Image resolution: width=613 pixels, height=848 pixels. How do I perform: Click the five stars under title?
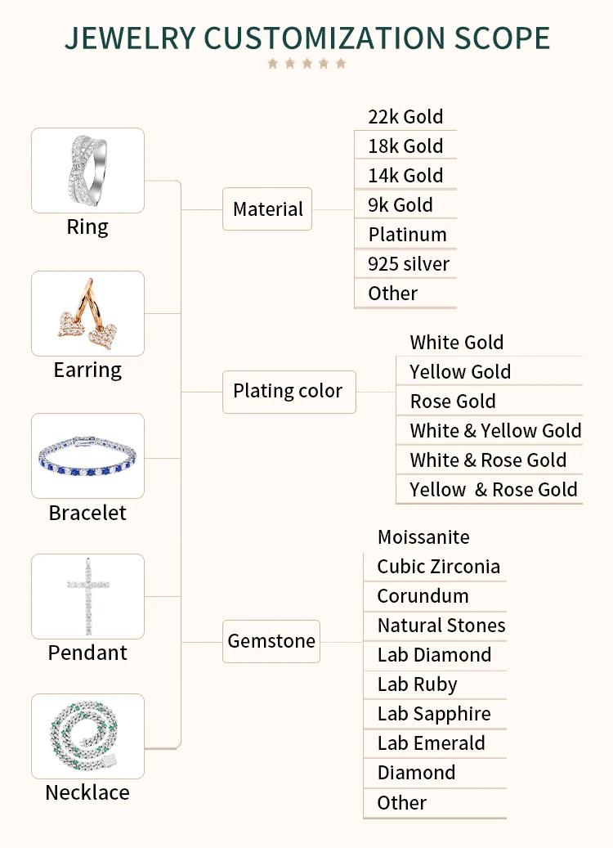click(306, 63)
